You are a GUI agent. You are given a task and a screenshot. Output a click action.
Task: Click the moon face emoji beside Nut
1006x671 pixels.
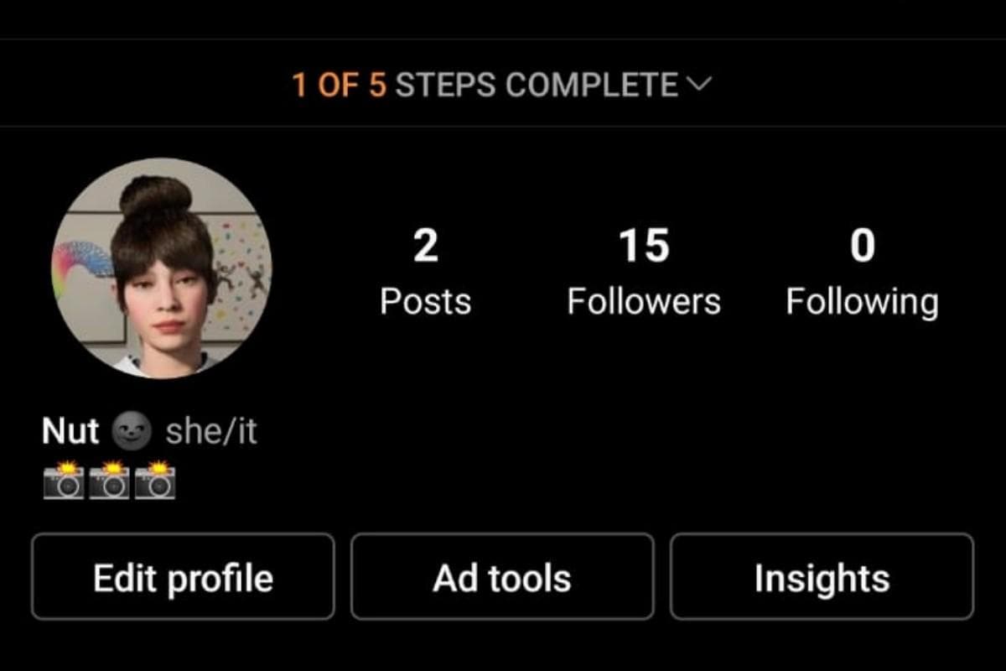[132, 432]
